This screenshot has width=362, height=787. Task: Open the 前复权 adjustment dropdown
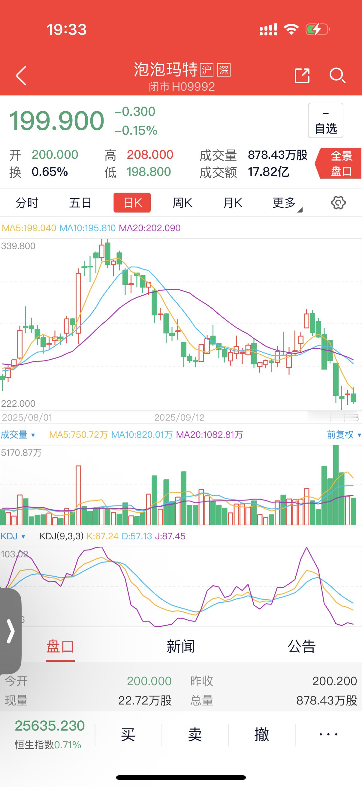pyautogui.click(x=344, y=435)
